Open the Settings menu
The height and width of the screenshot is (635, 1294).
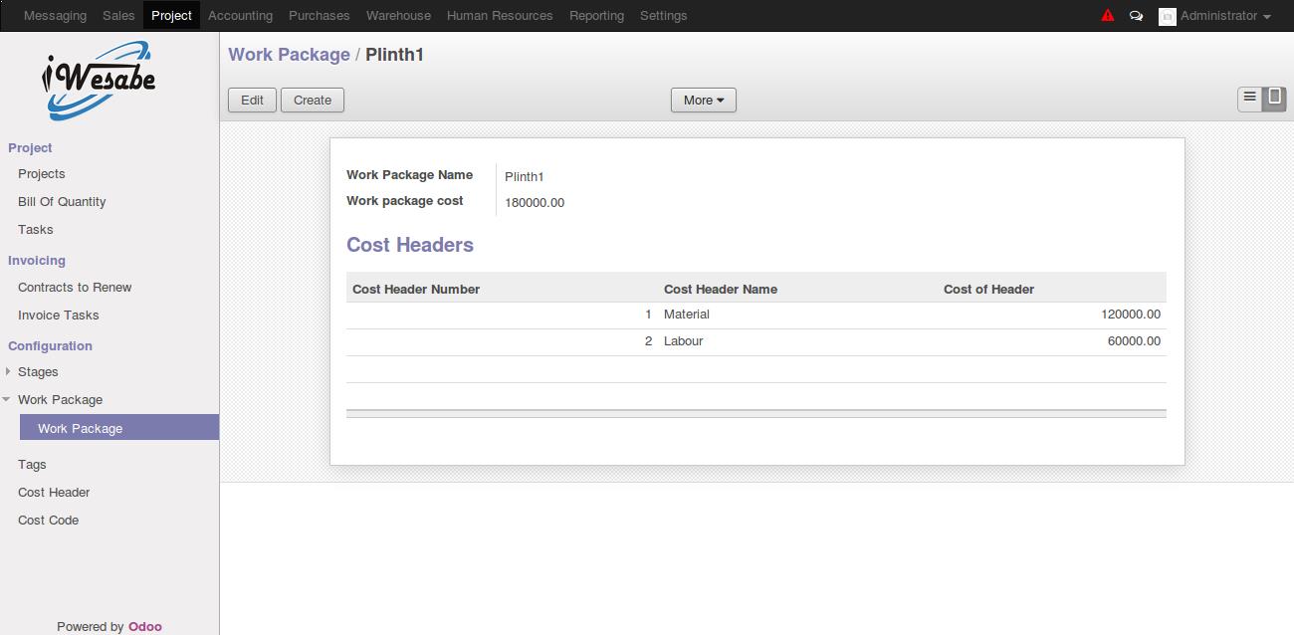664,16
